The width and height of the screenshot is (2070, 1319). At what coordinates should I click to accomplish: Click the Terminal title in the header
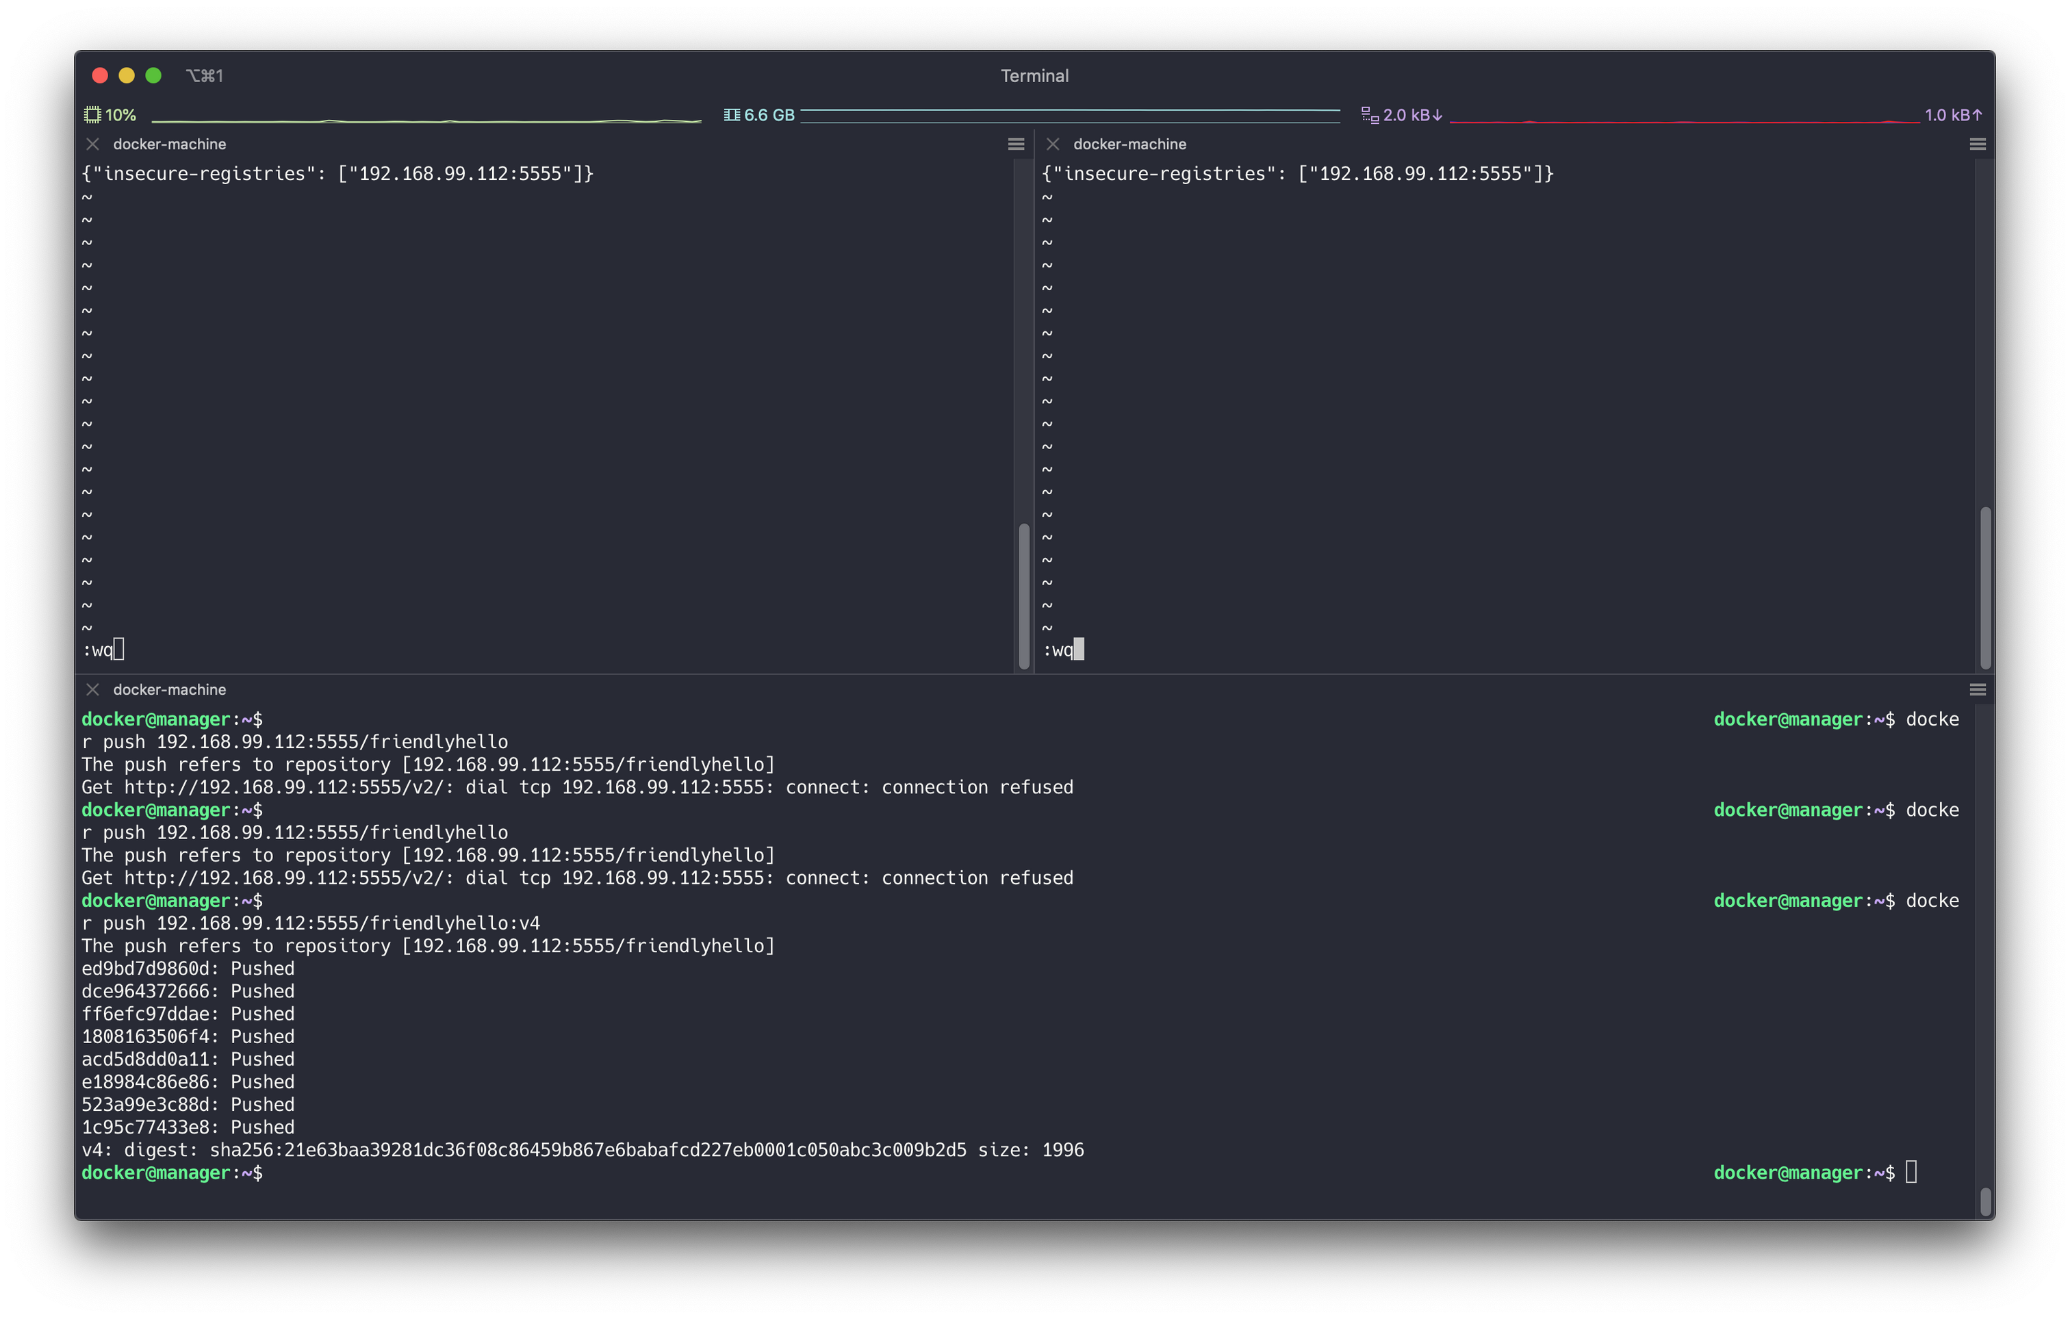point(1034,75)
